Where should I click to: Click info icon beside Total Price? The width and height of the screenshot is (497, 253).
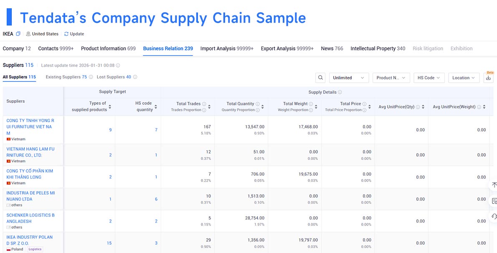click(365, 104)
